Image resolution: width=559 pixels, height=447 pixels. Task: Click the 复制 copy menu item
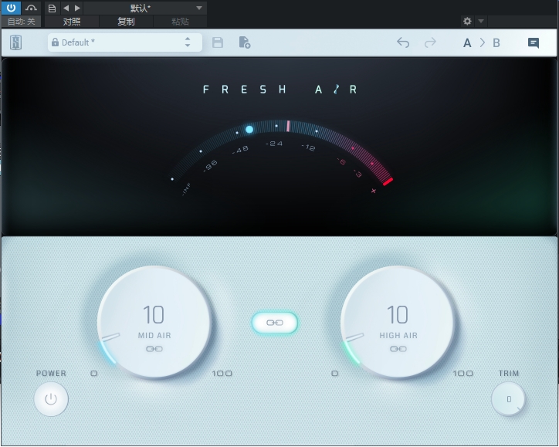(x=126, y=22)
